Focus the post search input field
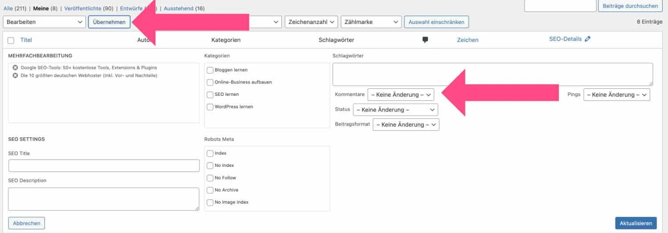668x233 pixels. [x=560, y=6]
